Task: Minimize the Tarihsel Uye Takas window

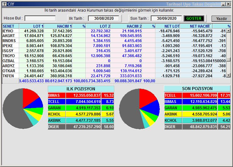Action: coord(223,4)
